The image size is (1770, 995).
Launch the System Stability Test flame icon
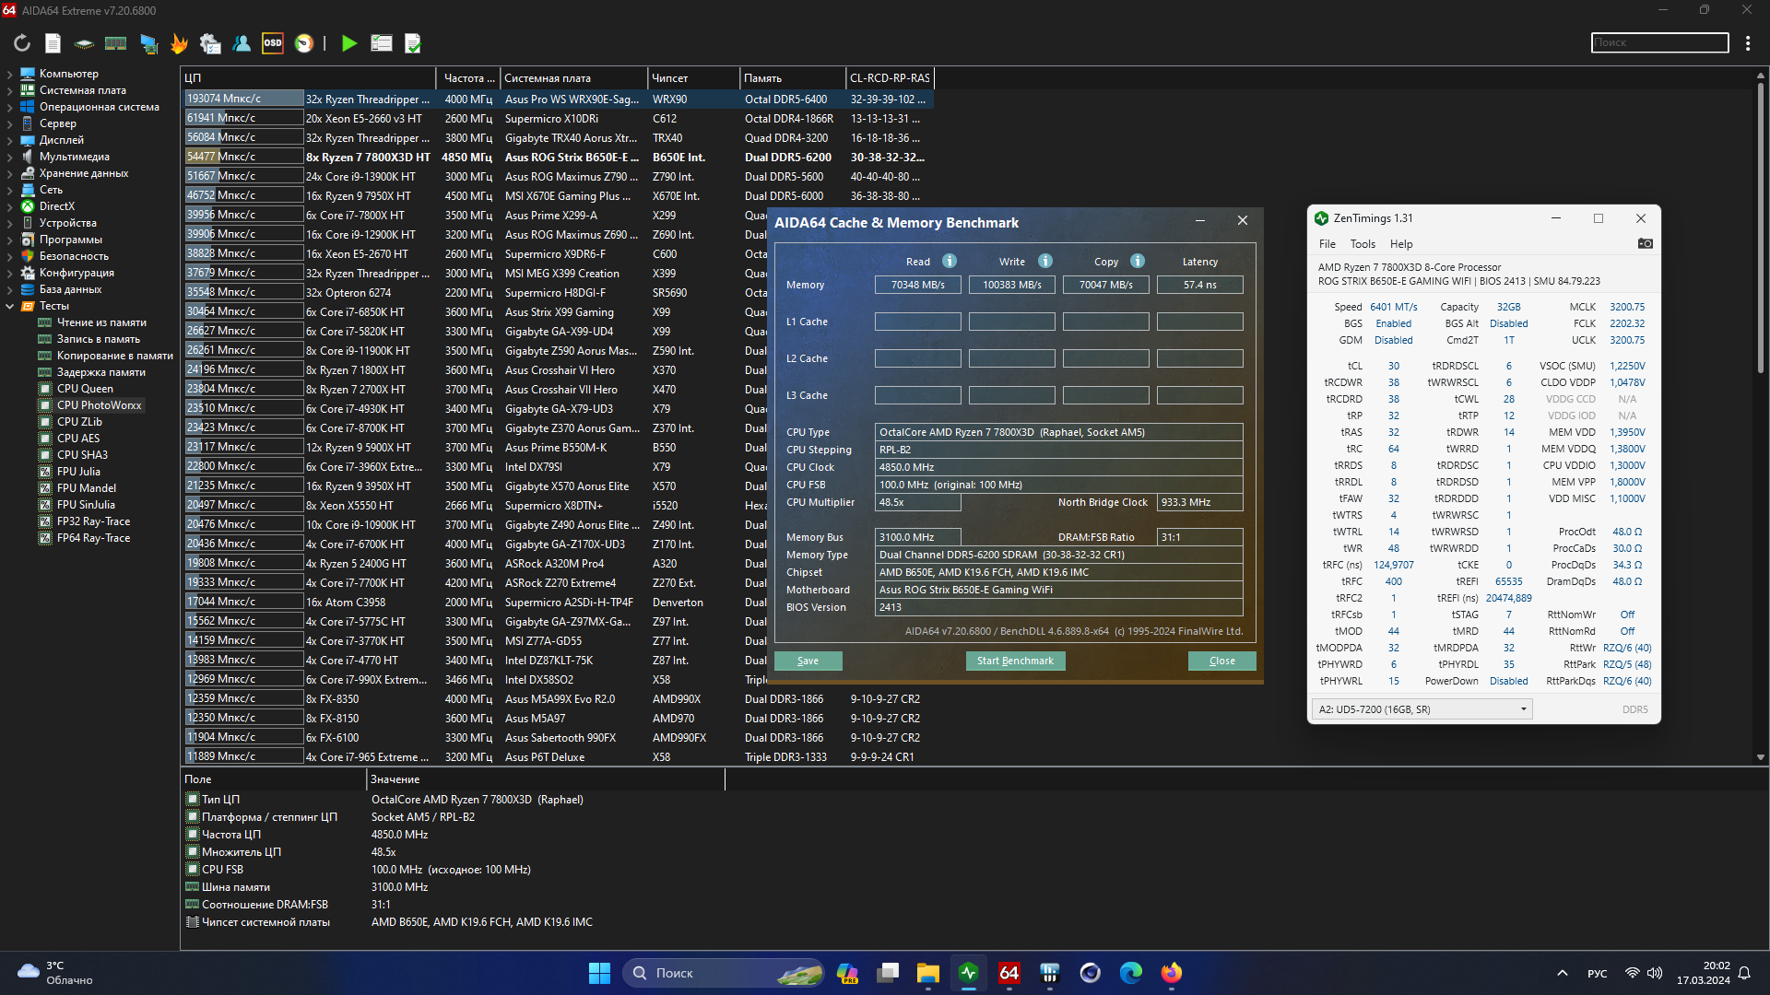(x=179, y=43)
